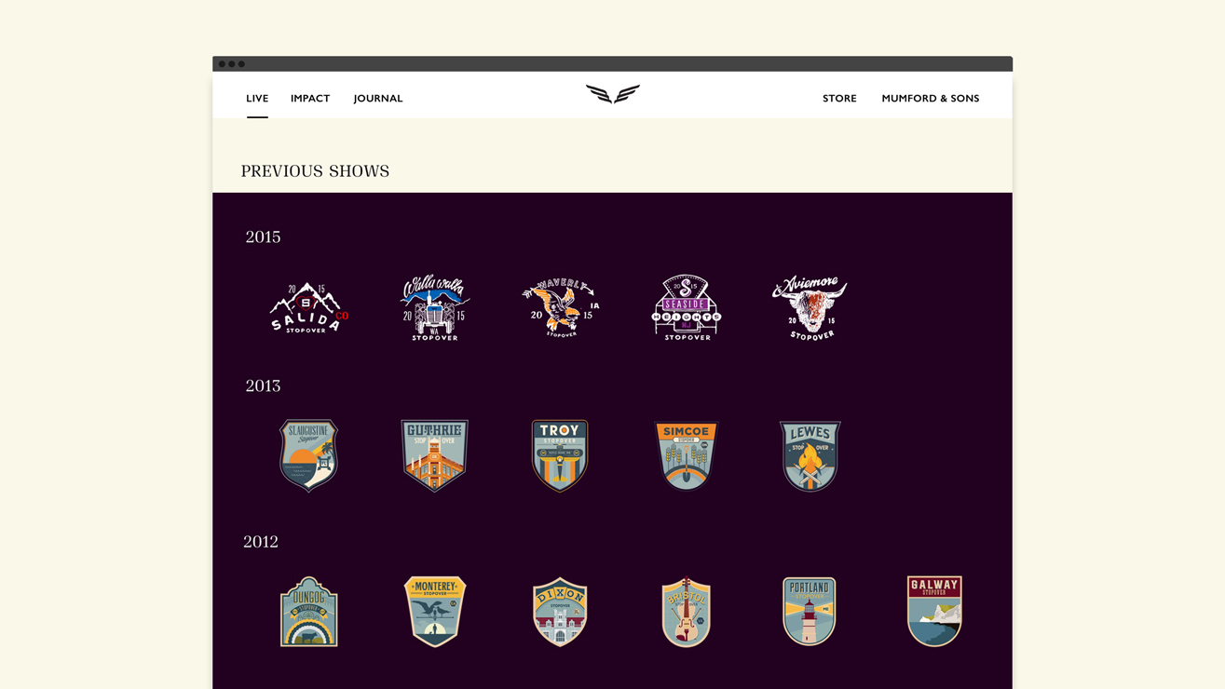
Task: Select the Guthrie 2013 Stopover badge
Action: 435,455
